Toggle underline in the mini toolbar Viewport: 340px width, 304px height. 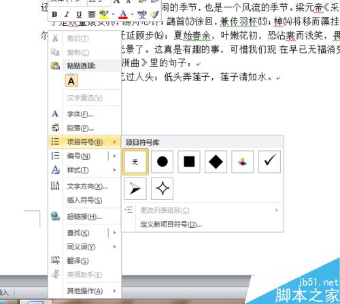coord(79,15)
